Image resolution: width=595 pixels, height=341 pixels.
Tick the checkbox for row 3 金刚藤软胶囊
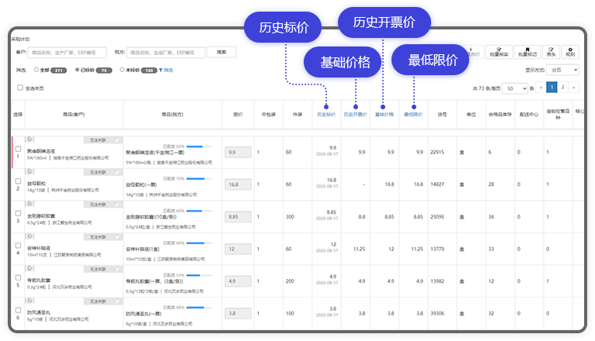pyautogui.click(x=18, y=213)
